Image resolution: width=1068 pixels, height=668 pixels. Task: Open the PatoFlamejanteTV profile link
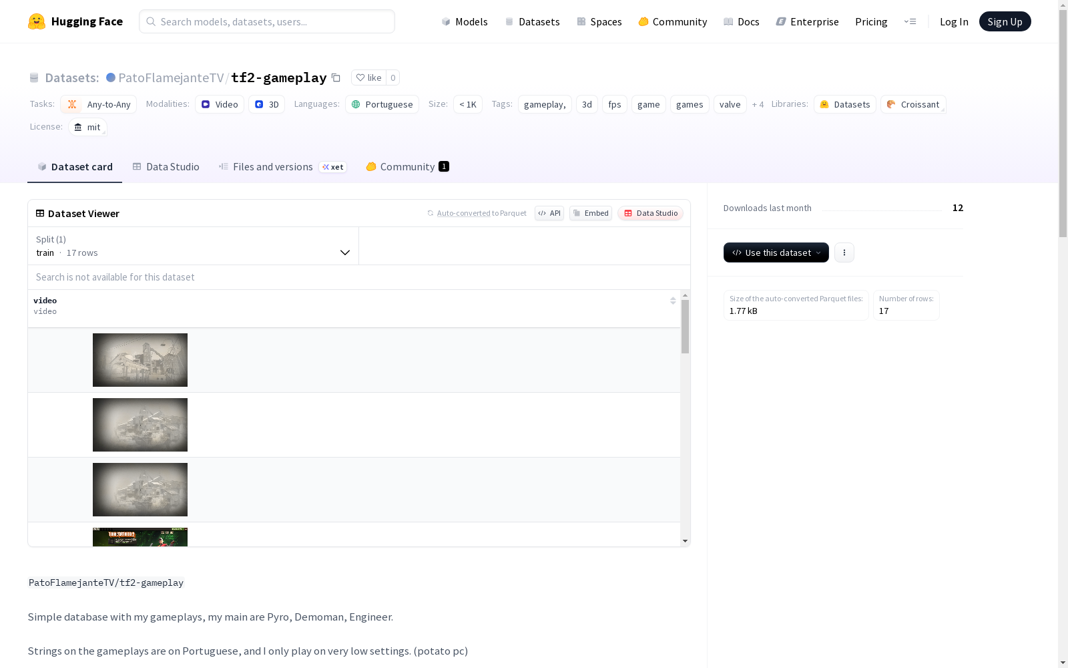[171, 77]
